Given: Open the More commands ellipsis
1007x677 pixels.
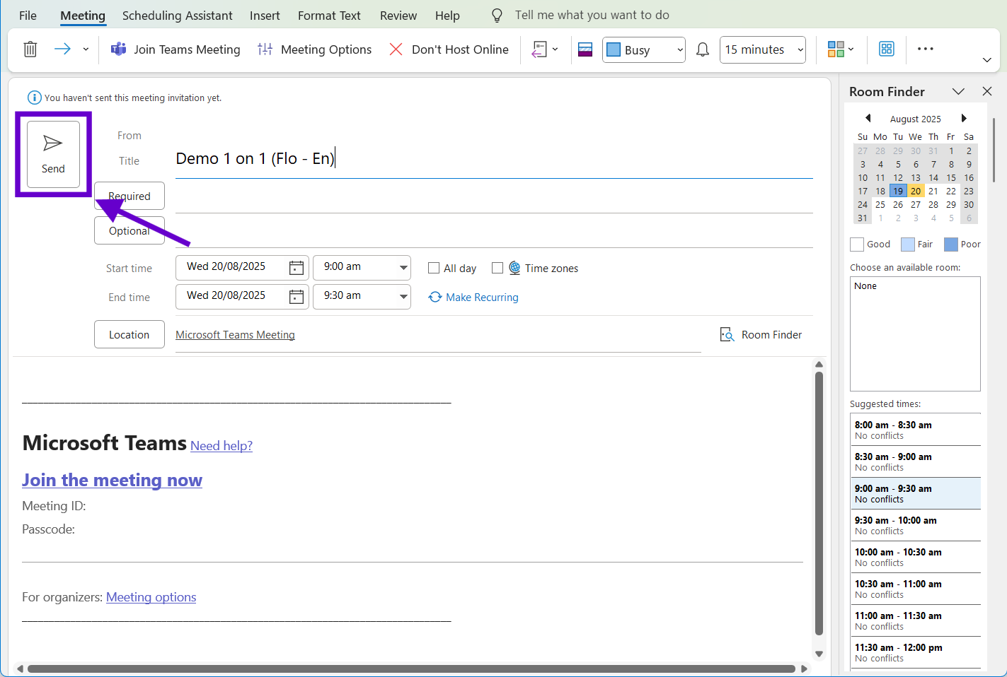Looking at the screenshot, I should pos(926,49).
